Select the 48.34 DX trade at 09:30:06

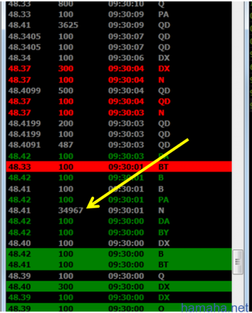(119, 58)
